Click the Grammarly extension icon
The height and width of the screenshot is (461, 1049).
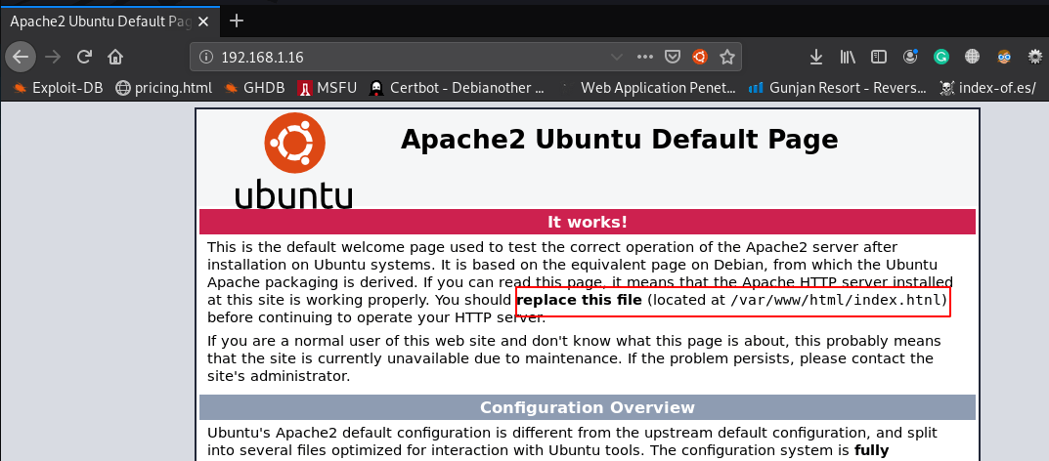[x=940, y=57]
